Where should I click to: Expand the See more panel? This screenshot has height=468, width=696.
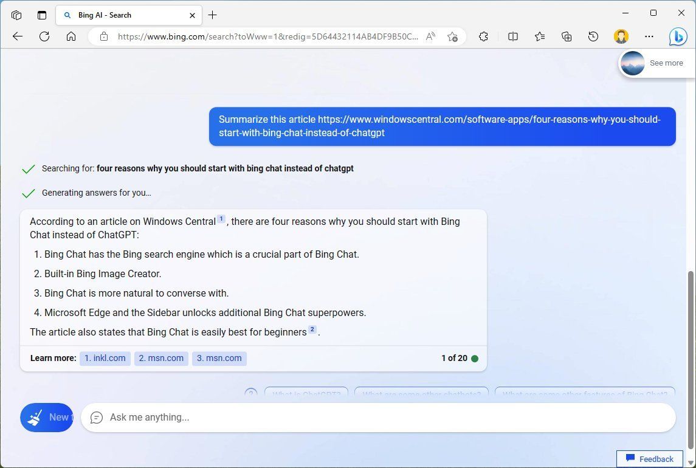(x=666, y=63)
